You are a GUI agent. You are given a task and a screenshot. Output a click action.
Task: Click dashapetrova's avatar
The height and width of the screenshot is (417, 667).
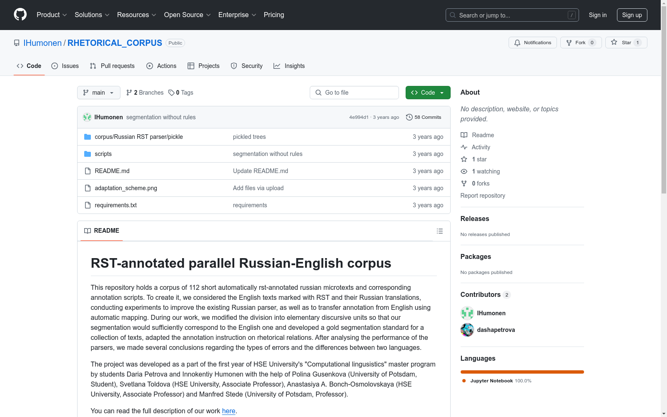pyautogui.click(x=467, y=330)
